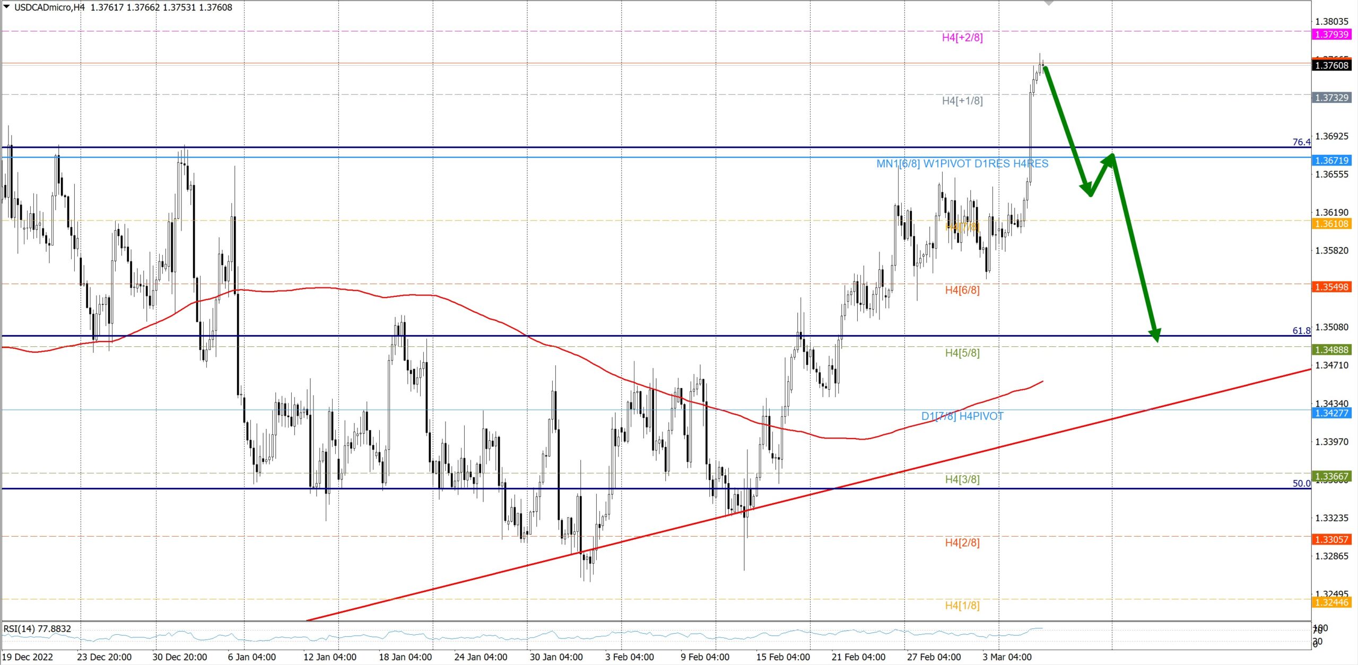The image size is (1358, 665).
Task: Click the MN1[6/8] W1PIVOT D1RES H4RES label
Action: pyautogui.click(x=962, y=164)
